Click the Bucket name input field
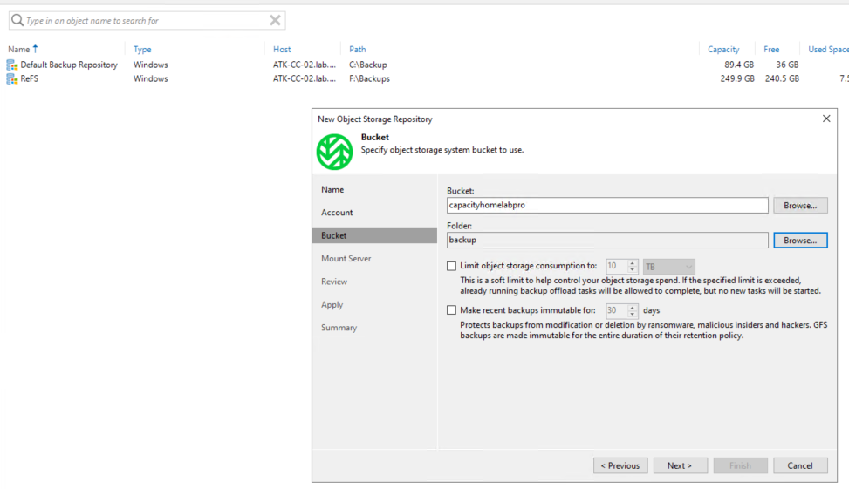The width and height of the screenshot is (849, 489). (607, 206)
